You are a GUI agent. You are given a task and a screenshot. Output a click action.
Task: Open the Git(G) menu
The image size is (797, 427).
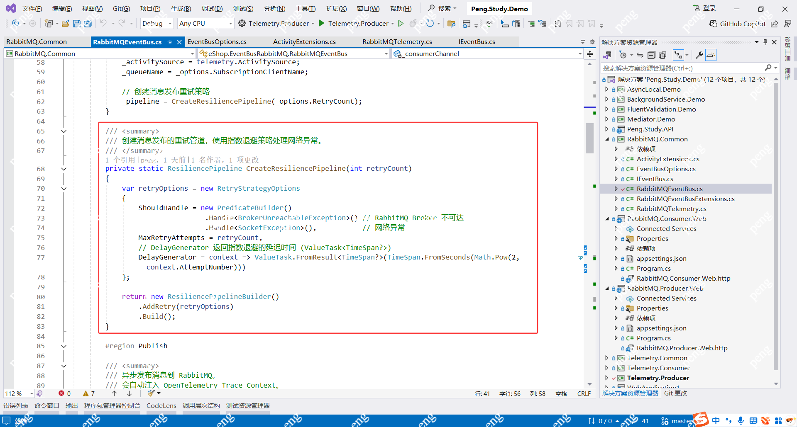[122, 9]
